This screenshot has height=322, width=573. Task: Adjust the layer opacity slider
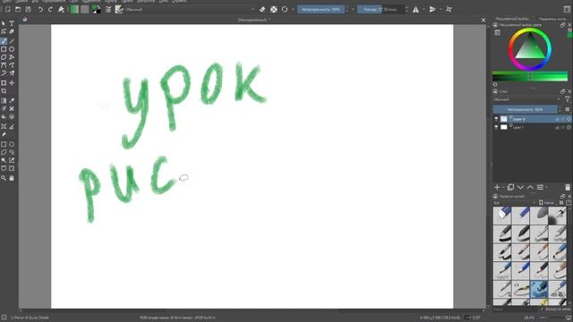point(526,109)
